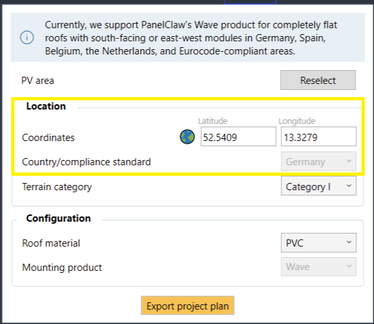Image resolution: width=374 pixels, height=324 pixels.
Task: Click the globe icon next to Coordinates
Action: (x=187, y=137)
